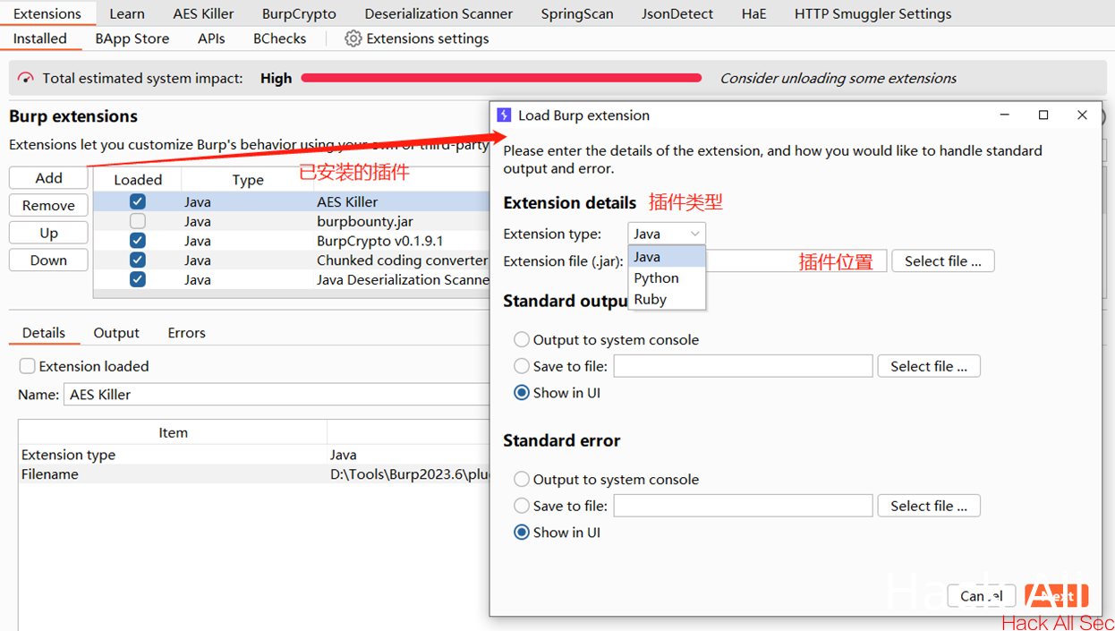This screenshot has height=631, width=1115.
Task: Select standard error Output to system console
Action: click(522, 480)
